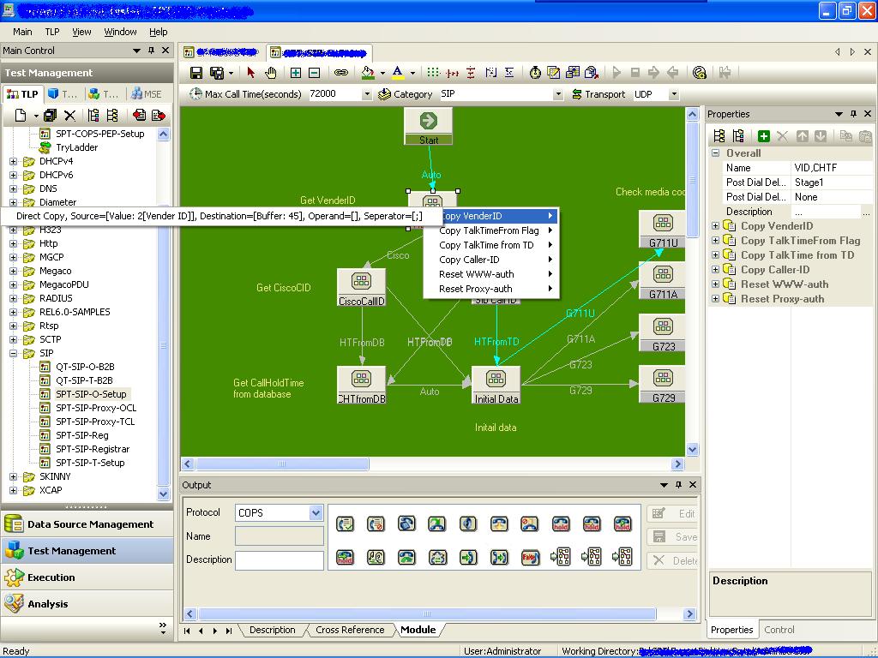Click the Description input field in Output
This screenshot has width=878, height=658.
click(280, 560)
